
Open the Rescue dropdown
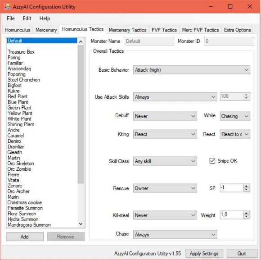point(165,188)
